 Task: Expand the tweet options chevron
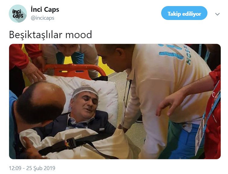(x=217, y=14)
